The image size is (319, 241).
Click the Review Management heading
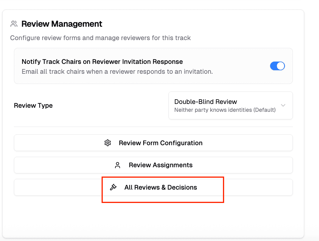pos(62,24)
